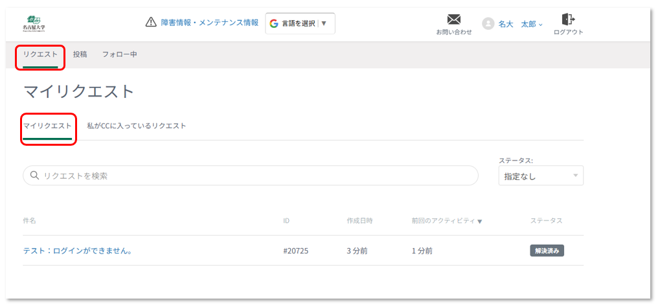This screenshot has height=307, width=660.
Task: Click the Google G language icon
Action: coord(274,23)
